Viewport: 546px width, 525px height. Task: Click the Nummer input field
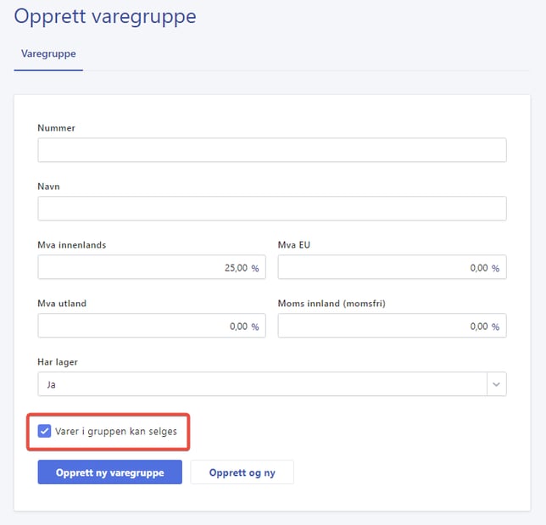[x=271, y=150]
